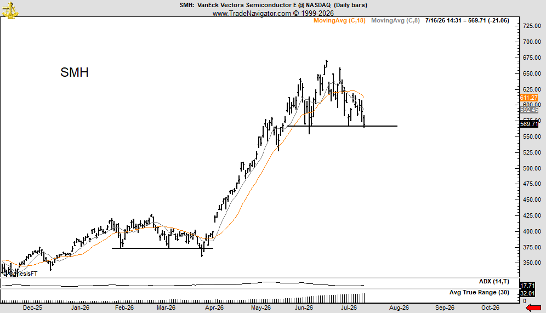
Task: Click the 450.00 price axis label
Action: coord(532,200)
